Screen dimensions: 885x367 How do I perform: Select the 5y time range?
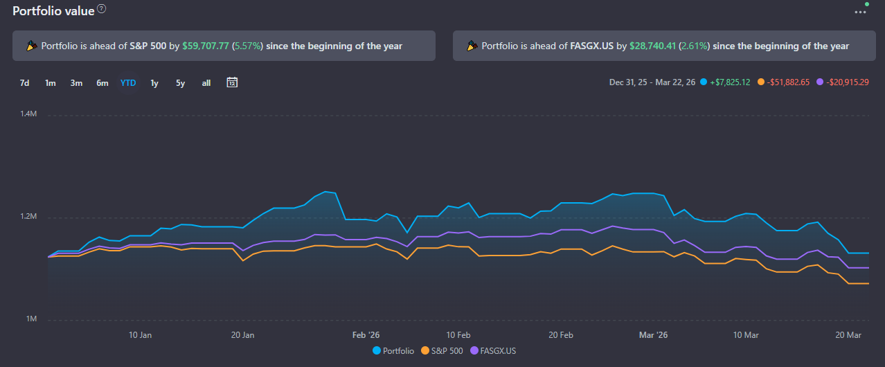coord(180,83)
